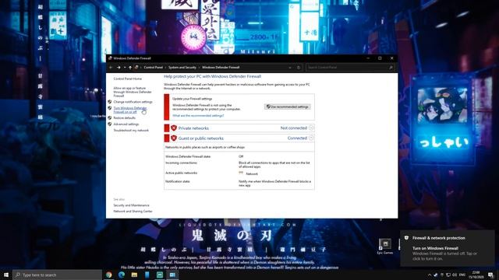This screenshot has width=499, height=280.
Task: Open the address bar history dropdown
Action: (289, 68)
